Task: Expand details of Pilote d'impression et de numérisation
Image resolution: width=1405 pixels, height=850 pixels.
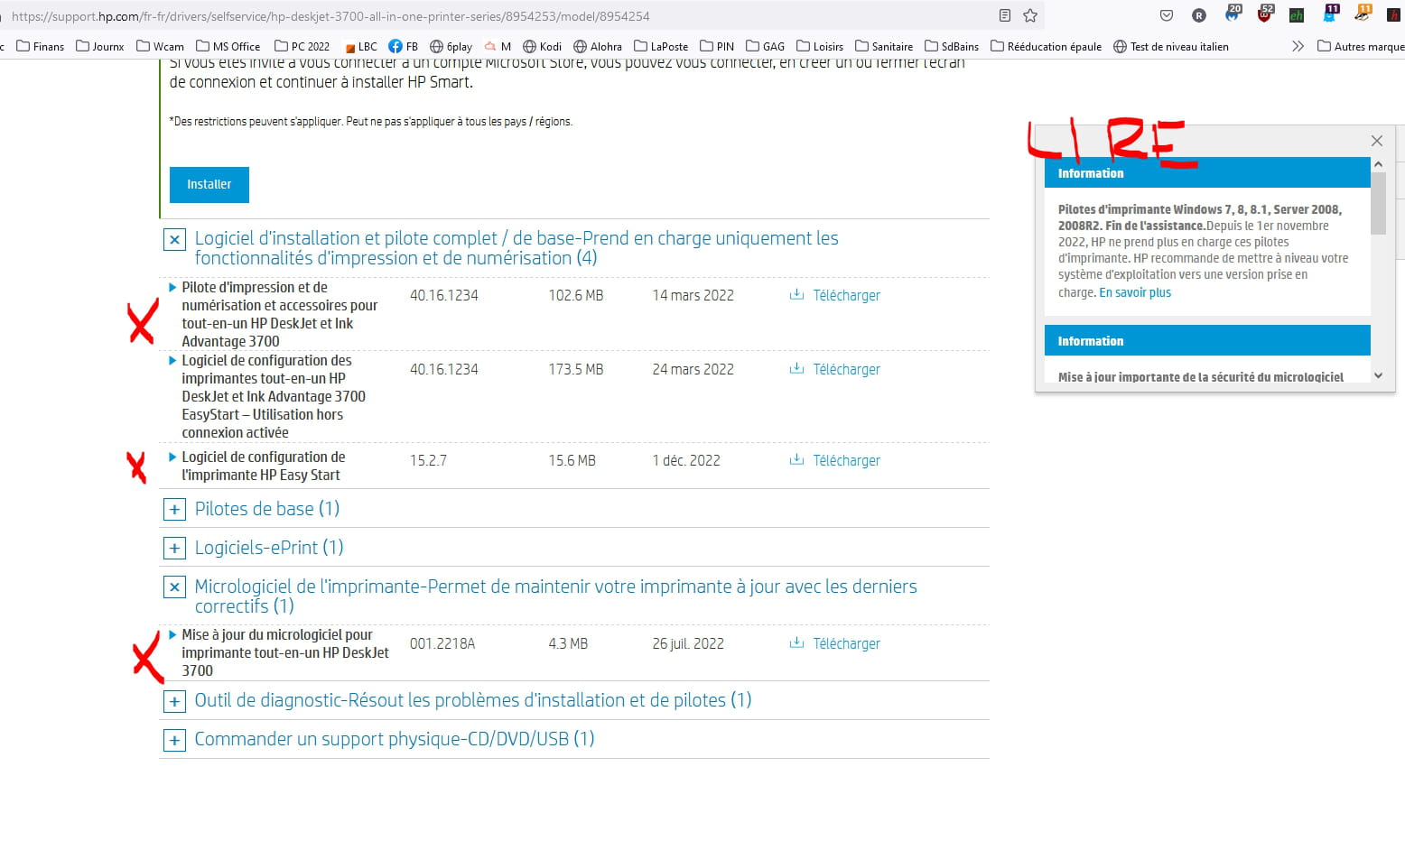Action: (172, 287)
